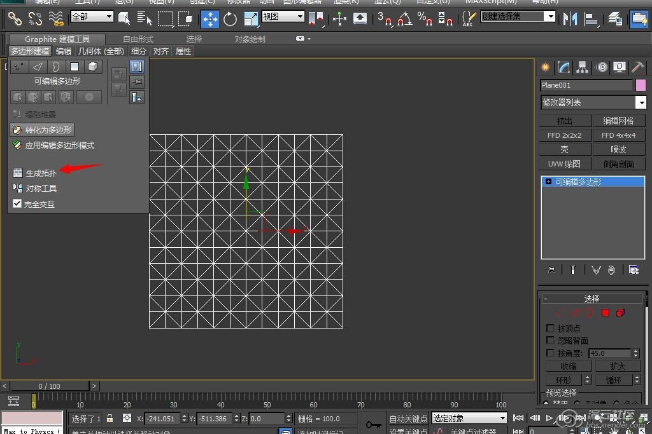Click the Display panel icon
Screen dimensions: 652x434
point(618,67)
